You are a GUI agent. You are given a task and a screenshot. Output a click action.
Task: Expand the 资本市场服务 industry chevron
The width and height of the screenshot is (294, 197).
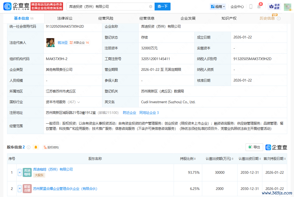tap(78, 102)
